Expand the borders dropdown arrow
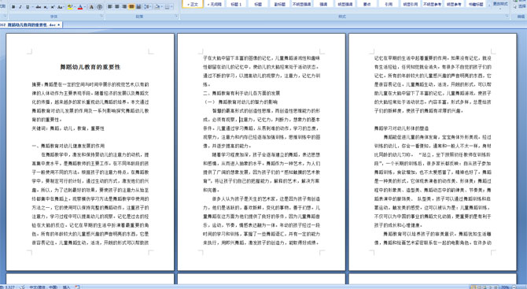 tap(171, 7)
